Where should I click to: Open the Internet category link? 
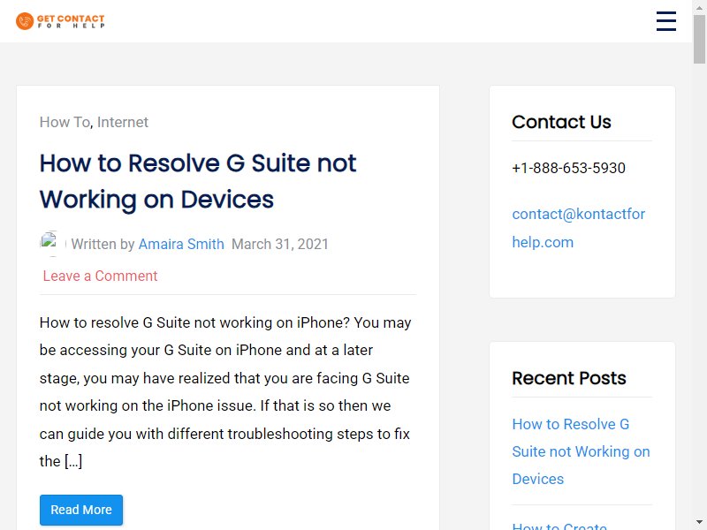pyautogui.click(x=123, y=122)
